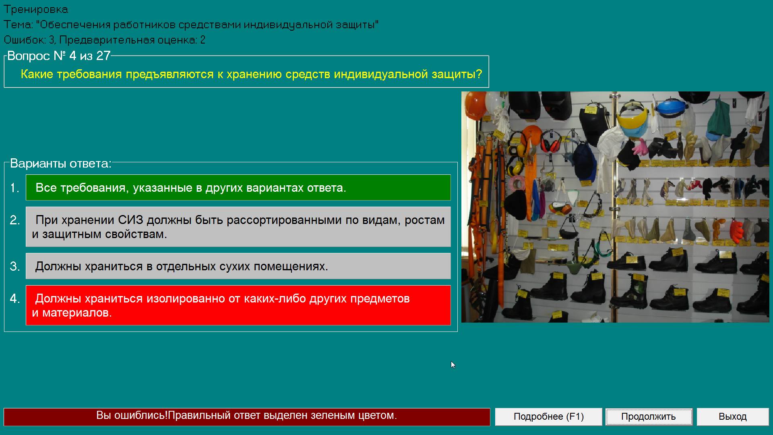Click the 'Подробнее (F1)' help button
Image resolution: width=773 pixels, height=435 pixels.
[549, 416]
